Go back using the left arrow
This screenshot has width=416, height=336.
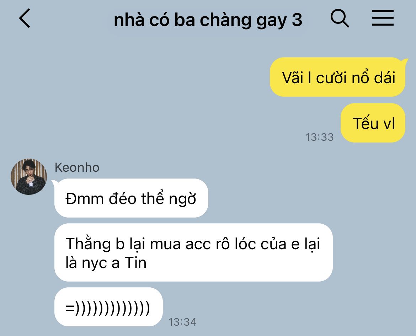point(25,18)
